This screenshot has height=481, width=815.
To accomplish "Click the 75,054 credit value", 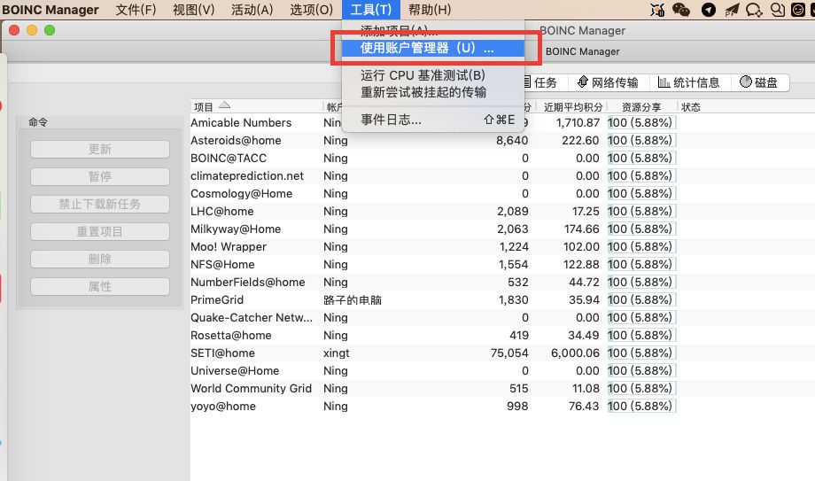I will pyautogui.click(x=509, y=353).
